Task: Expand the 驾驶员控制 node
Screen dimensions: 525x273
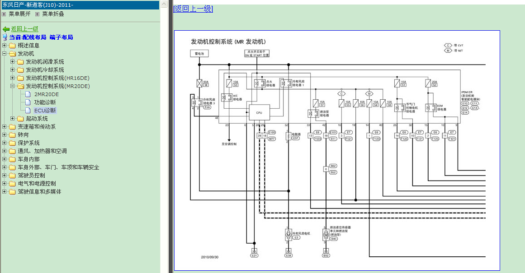Action: coord(5,175)
